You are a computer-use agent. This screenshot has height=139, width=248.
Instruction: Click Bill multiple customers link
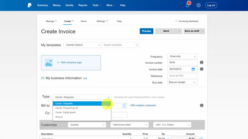(143, 105)
